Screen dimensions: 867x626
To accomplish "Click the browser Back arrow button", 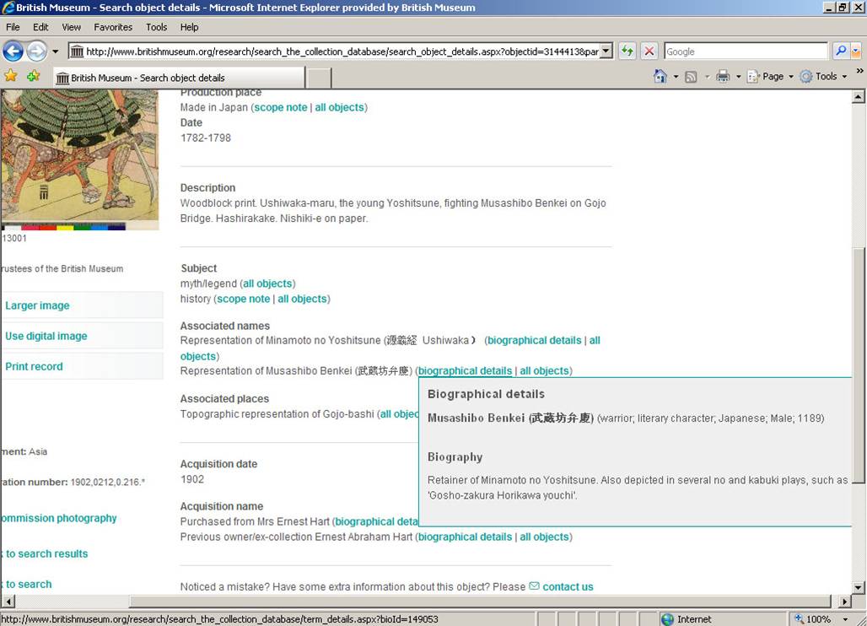I will [x=13, y=51].
